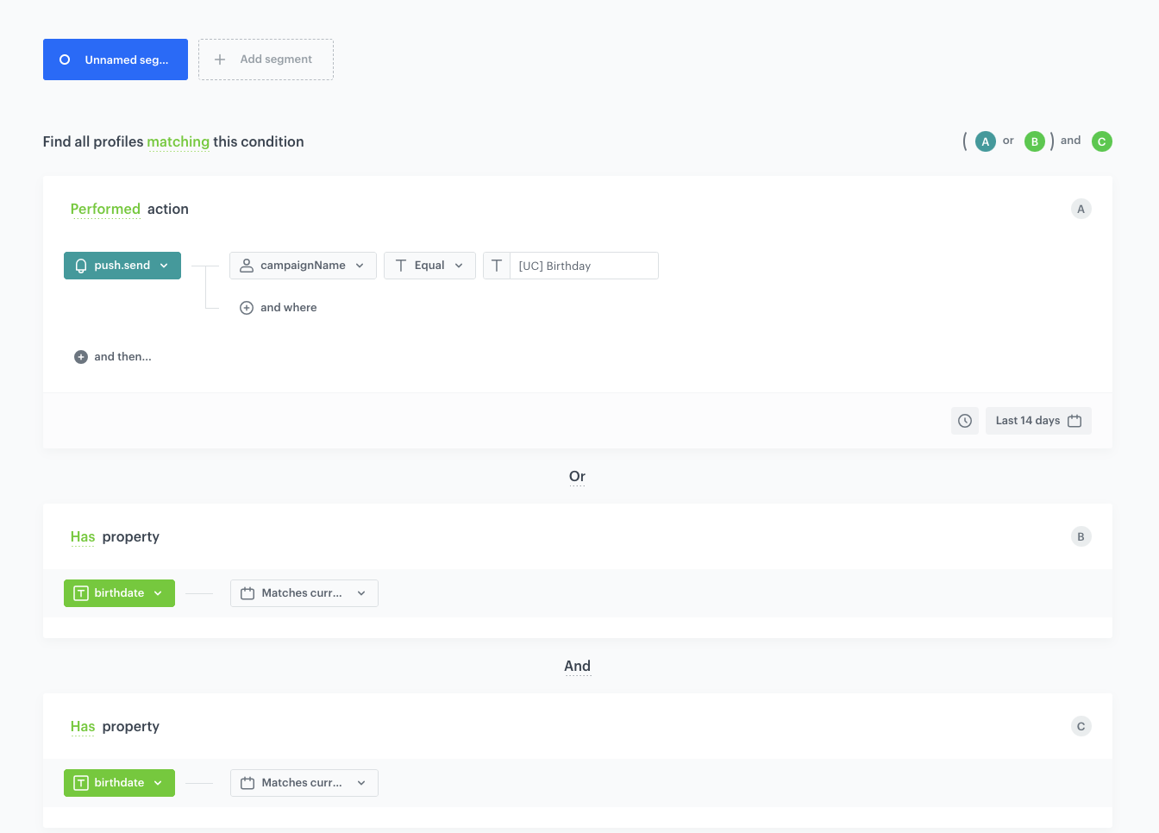This screenshot has width=1159, height=833.
Task: Click the Add segment tab
Action: (x=266, y=60)
